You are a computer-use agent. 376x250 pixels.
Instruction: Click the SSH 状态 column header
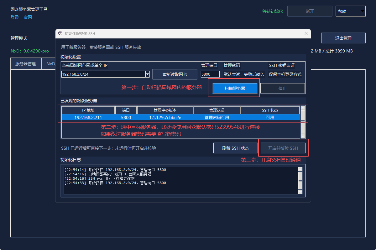270,110
